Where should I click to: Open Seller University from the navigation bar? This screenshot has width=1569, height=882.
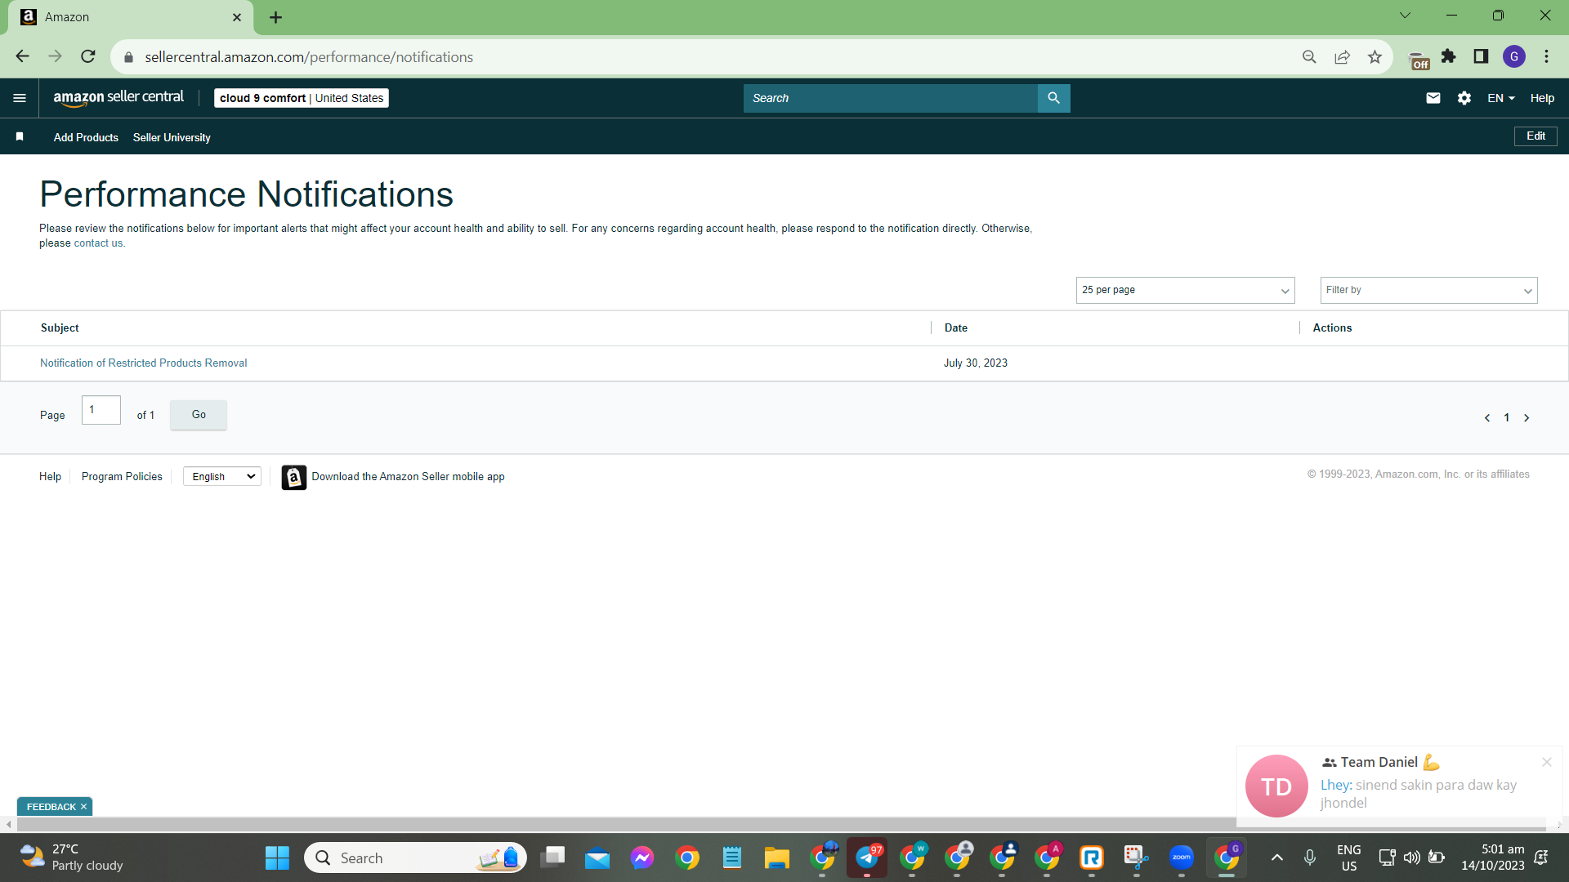172,137
